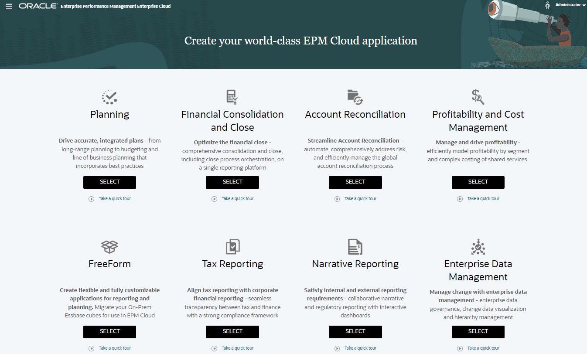Viewport: 587px width, 354px height.
Task: Take a quick tour of Profitability and Cost Management
Action: click(x=483, y=198)
